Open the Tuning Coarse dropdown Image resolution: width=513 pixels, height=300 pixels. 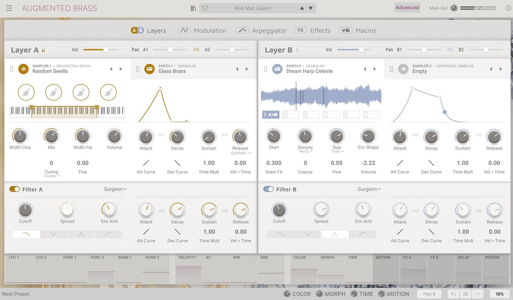pyautogui.click(x=52, y=176)
